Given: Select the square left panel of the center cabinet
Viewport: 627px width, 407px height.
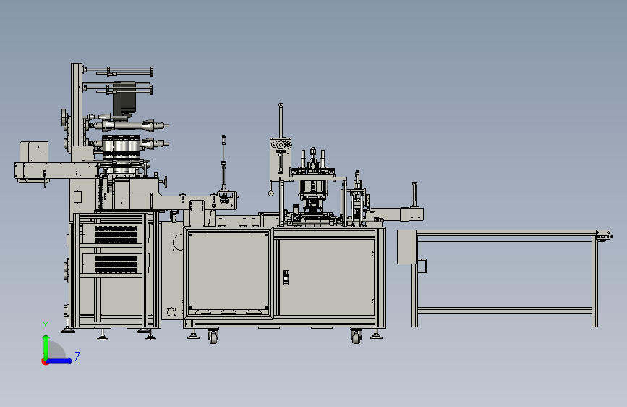Looking at the screenshot, I should 229,271.
